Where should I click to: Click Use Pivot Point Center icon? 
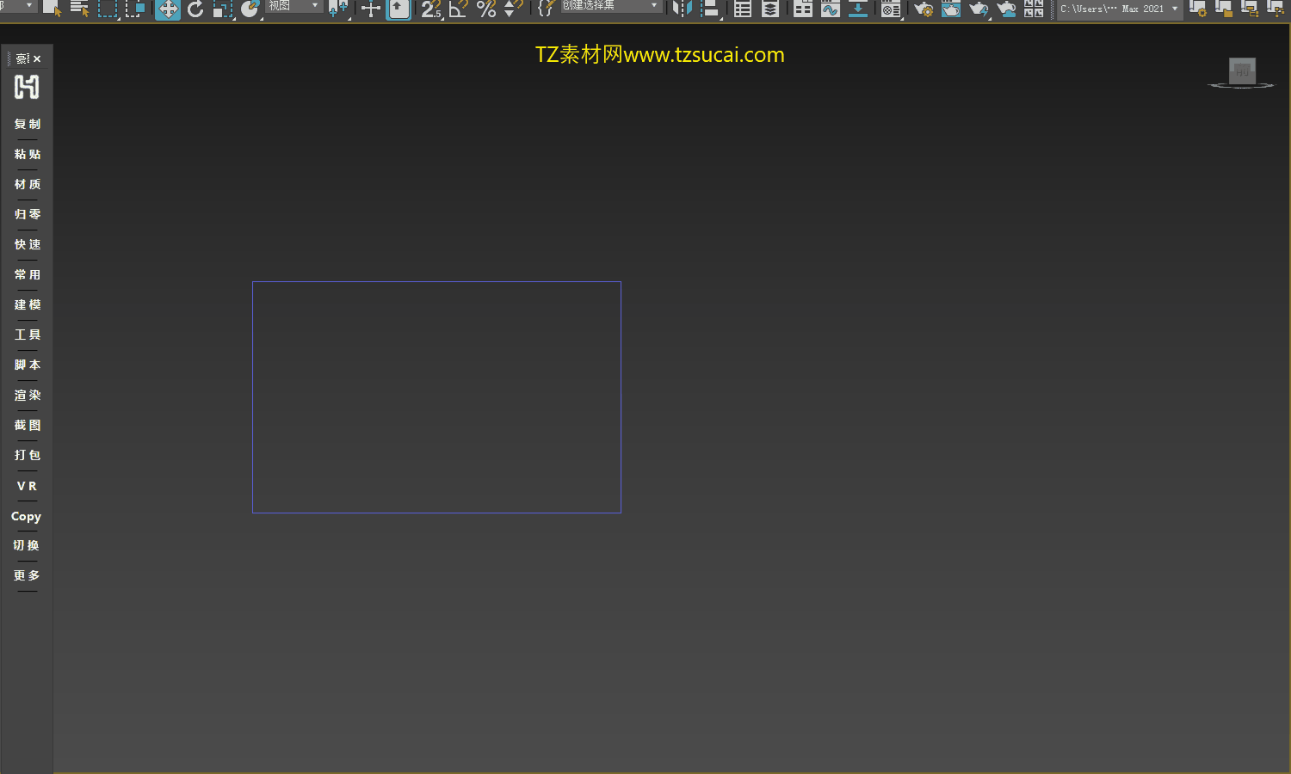coord(338,9)
